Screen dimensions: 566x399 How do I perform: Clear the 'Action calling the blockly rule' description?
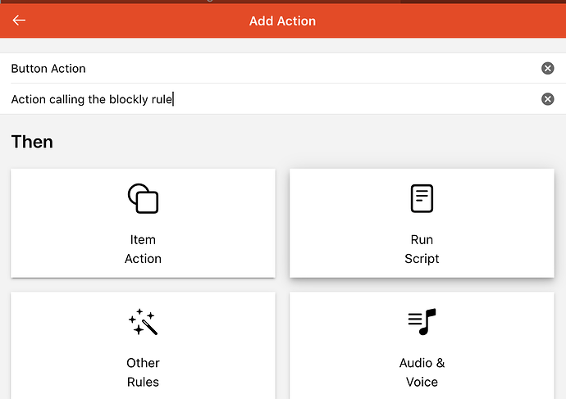pos(548,99)
